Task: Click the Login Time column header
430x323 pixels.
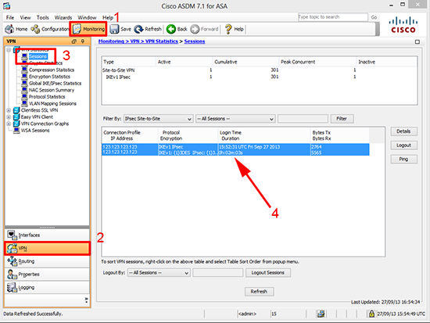Action: pyautogui.click(x=264, y=135)
